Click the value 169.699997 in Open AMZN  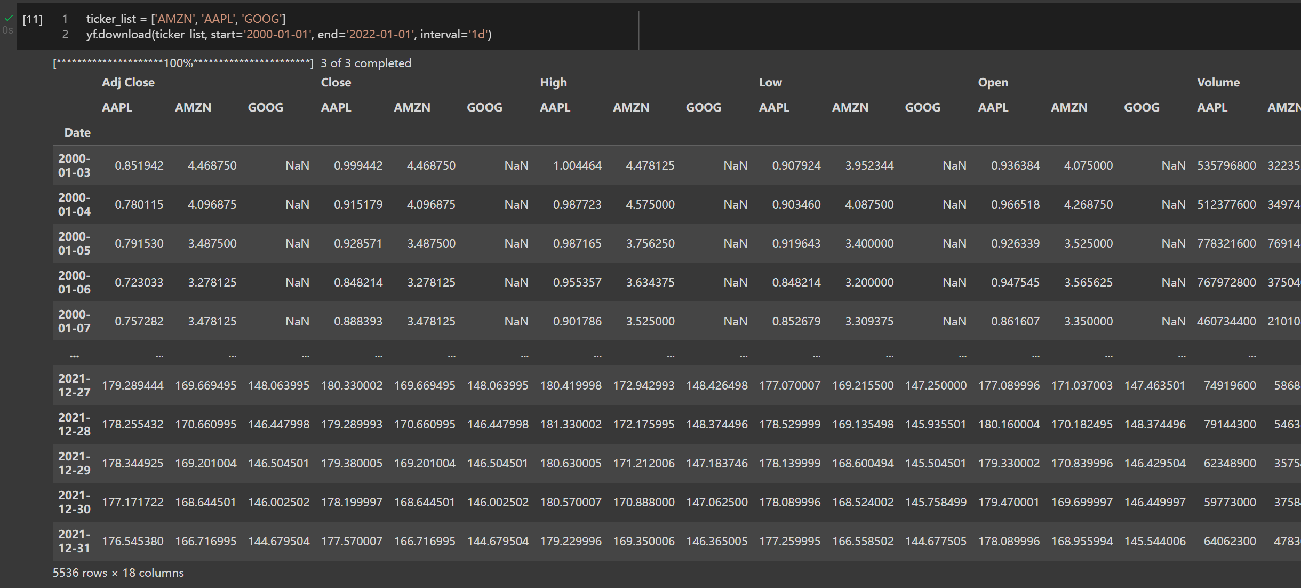(x=1082, y=502)
